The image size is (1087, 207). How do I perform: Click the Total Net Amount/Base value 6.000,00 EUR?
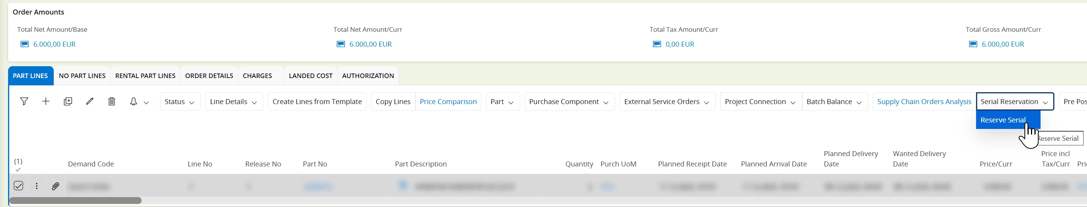(x=54, y=44)
